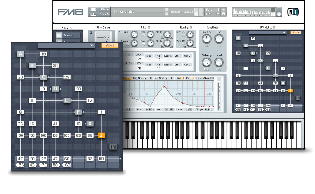Adjust the Cutoff knob
The height and width of the screenshot is (194, 315).
pyautogui.click(x=134, y=35)
